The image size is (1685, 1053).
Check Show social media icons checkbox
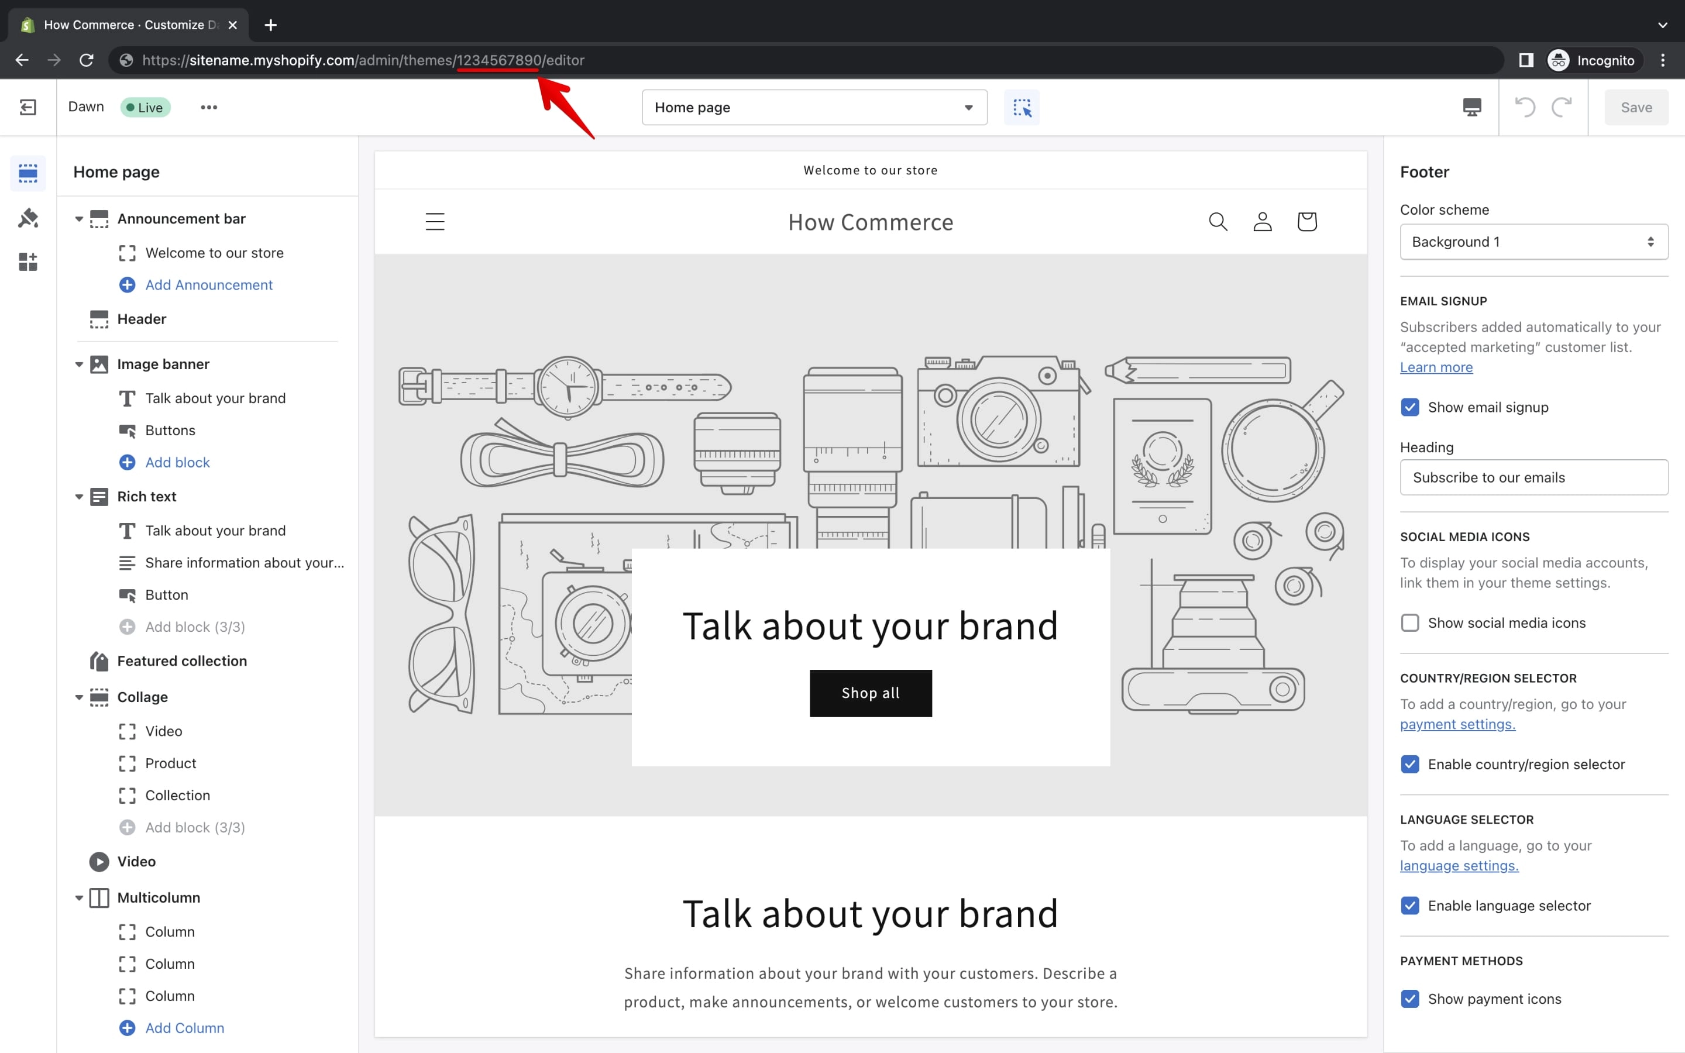click(1410, 623)
